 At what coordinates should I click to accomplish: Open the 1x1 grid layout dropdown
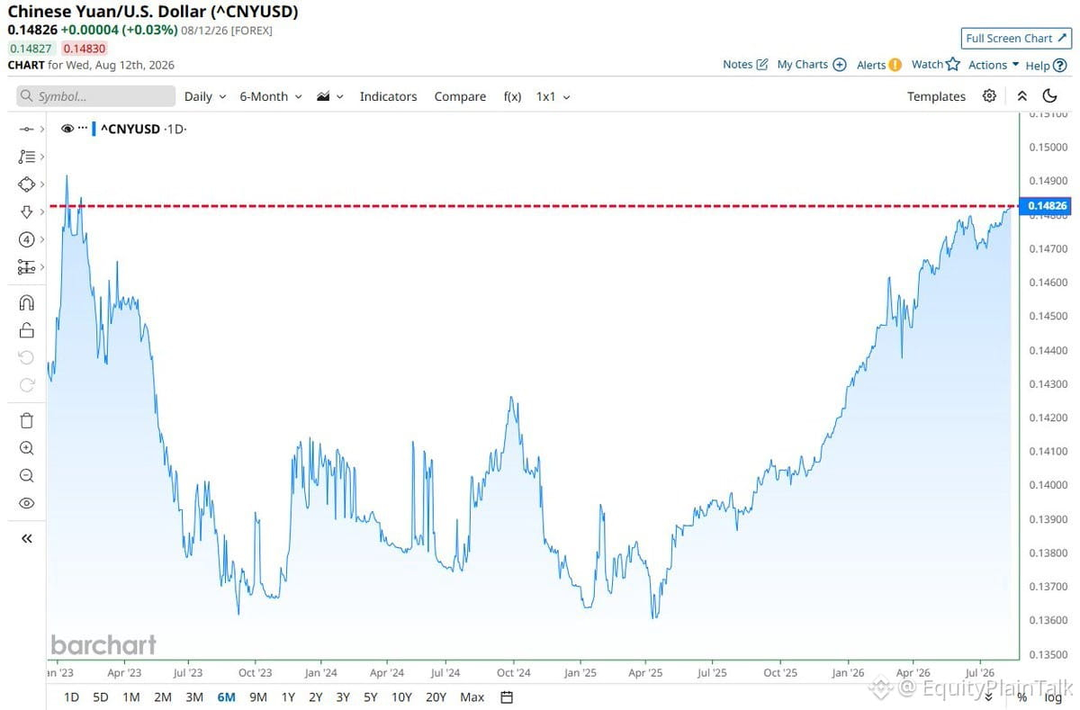553,96
